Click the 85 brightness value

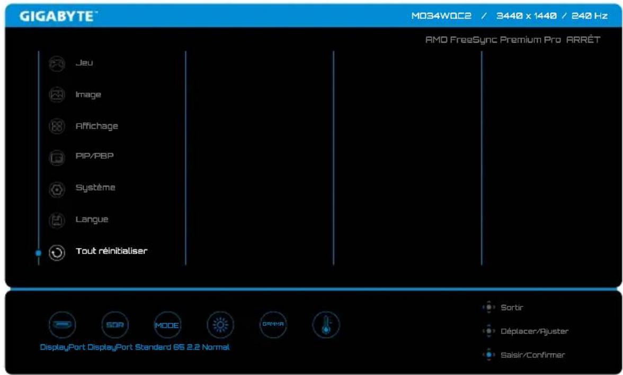point(179,347)
